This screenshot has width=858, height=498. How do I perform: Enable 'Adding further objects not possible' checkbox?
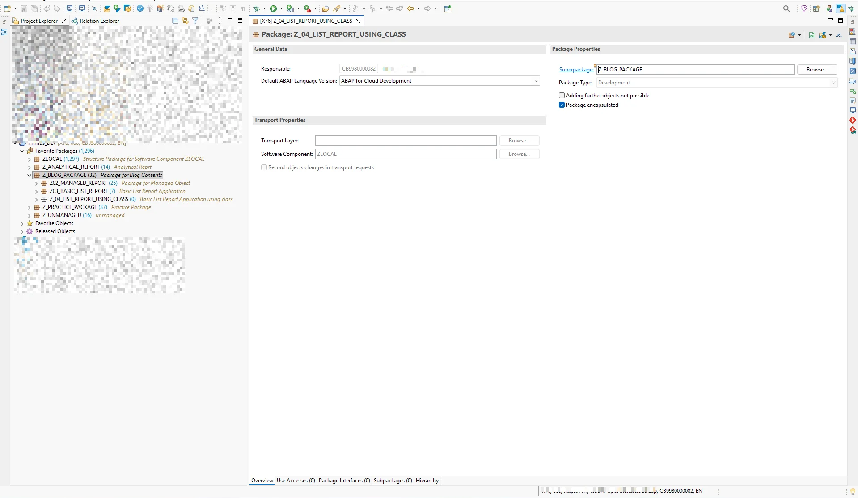click(x=562, y=96)
